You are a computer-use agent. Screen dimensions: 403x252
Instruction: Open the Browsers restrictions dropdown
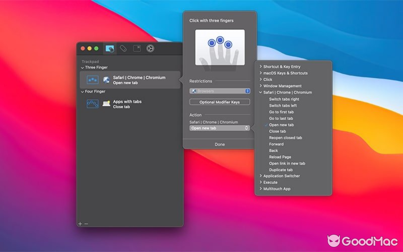pyautogui.click(x=219, y=91)
